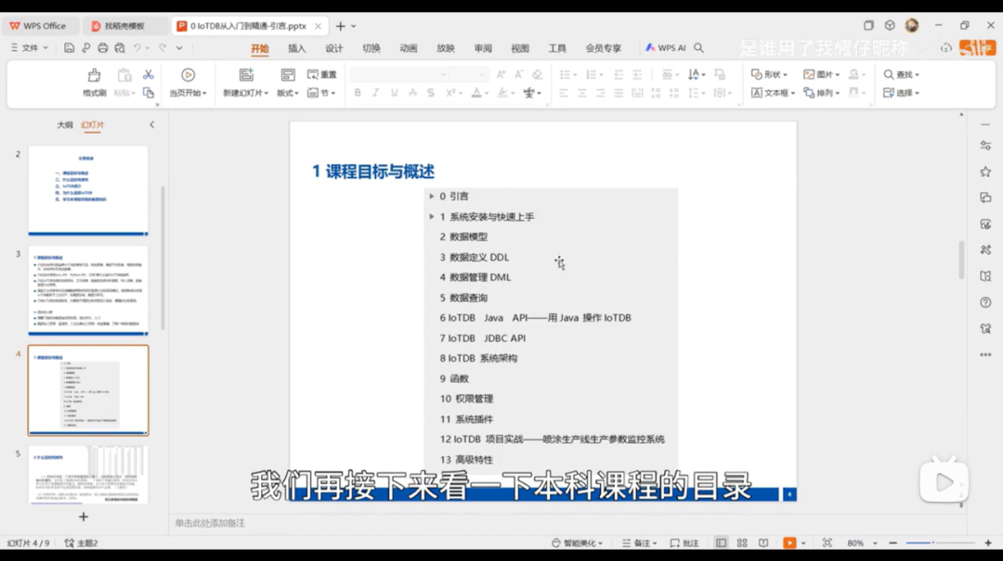Select slide 2 thumbnail
1003x561 pixels.
tap(88, 191)
